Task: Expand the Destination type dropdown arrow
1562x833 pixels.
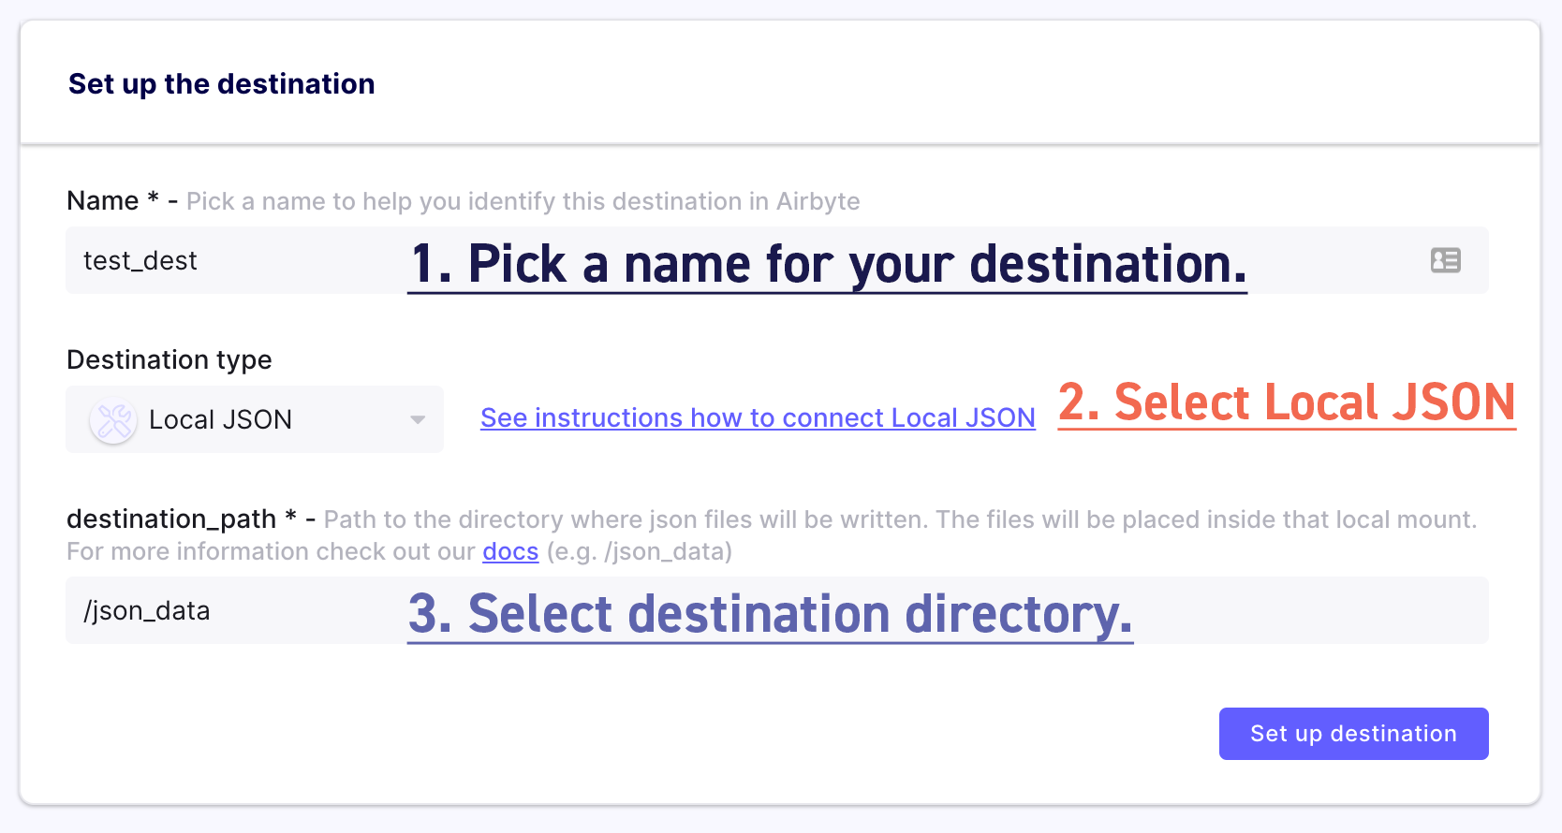Action: click(x=418, y=420)
